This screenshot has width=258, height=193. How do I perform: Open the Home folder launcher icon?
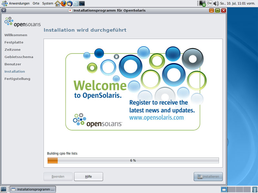(58, 4)
